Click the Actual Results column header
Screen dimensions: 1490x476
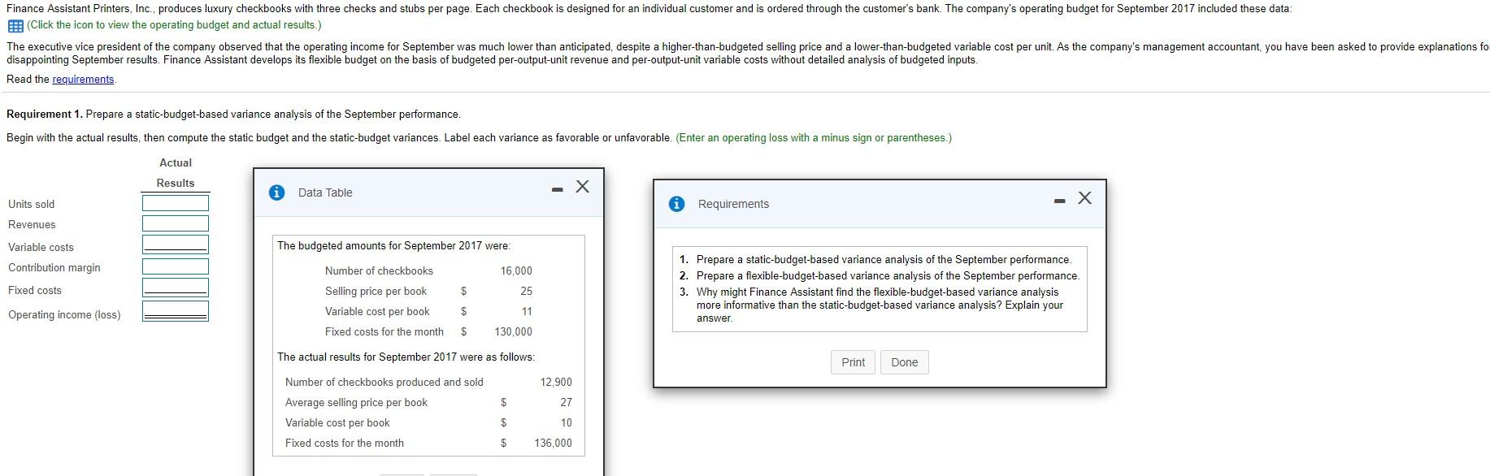coord(176,173)
